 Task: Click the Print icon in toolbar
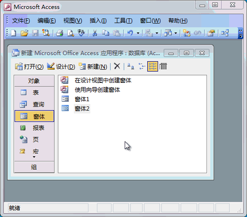60,33
